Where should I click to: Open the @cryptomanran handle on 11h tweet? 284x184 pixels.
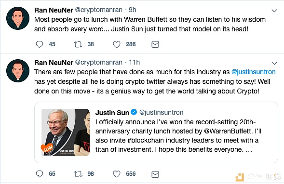(x=98, y=63)
